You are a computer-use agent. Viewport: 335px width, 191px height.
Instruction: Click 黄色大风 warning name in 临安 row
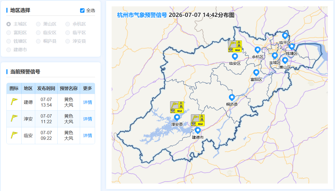69,136
